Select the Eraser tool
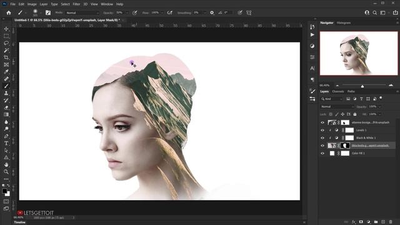Screen dimensions: 400x225 (x=6, y=107)
